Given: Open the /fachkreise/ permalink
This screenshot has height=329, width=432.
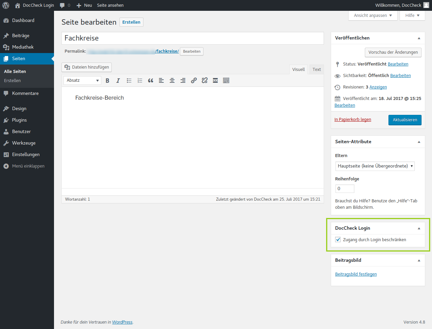Looking at the screenshot, I should pos(167,51).
